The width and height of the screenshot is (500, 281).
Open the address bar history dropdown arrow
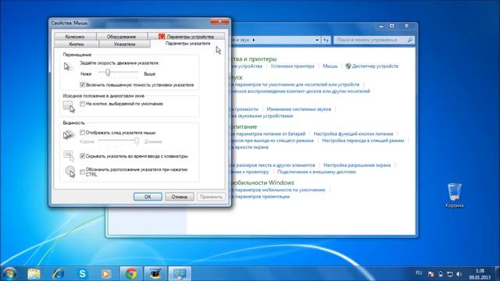317,40
